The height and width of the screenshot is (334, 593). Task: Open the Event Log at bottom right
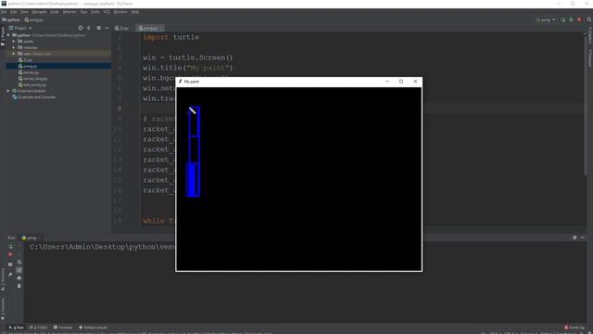click(574, 328)
